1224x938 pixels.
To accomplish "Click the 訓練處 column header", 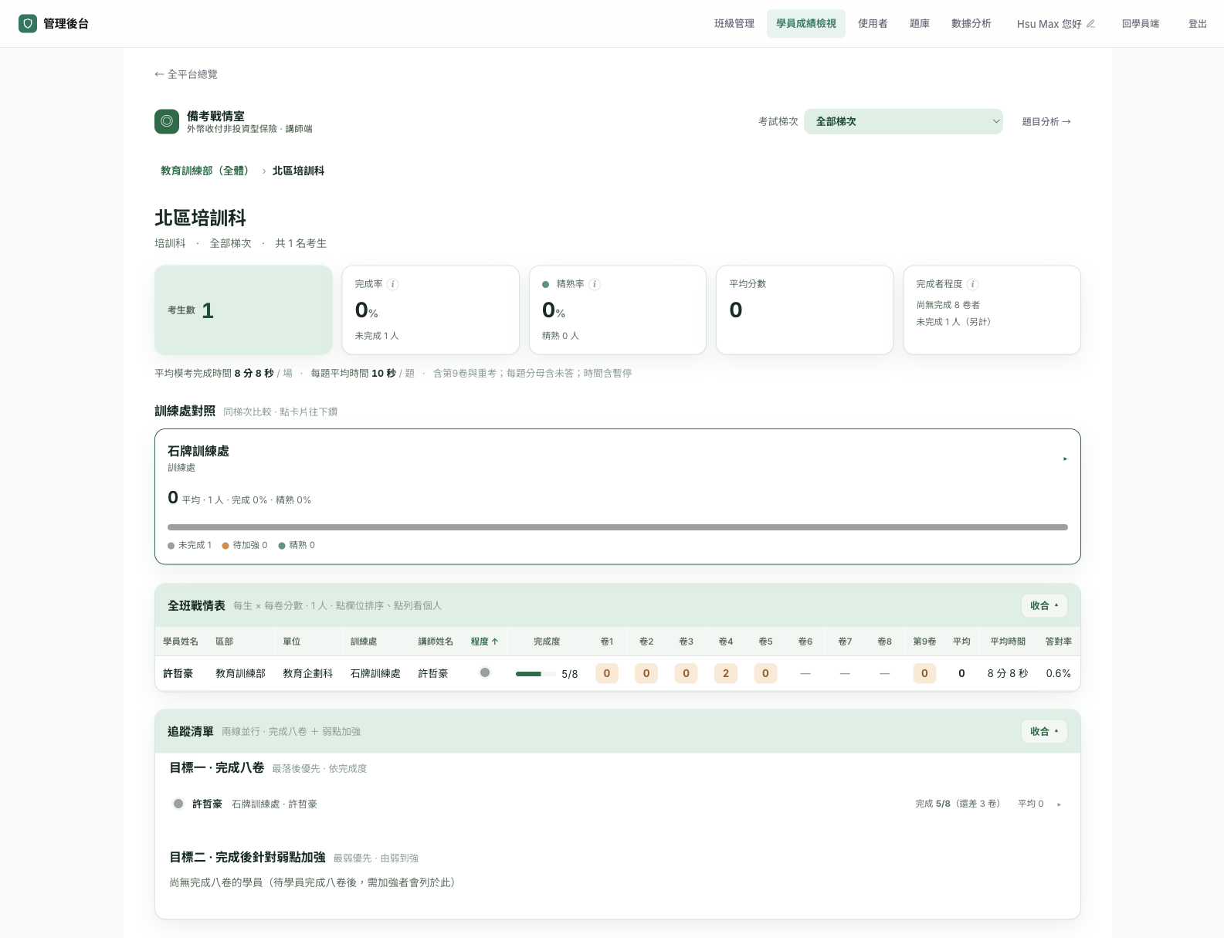I will tap(364, 642).
